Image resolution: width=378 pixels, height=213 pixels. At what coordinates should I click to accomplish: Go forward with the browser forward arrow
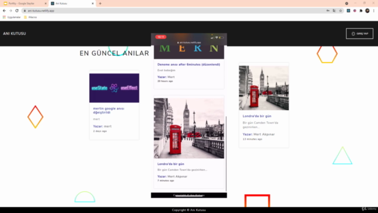coord(11,11)
